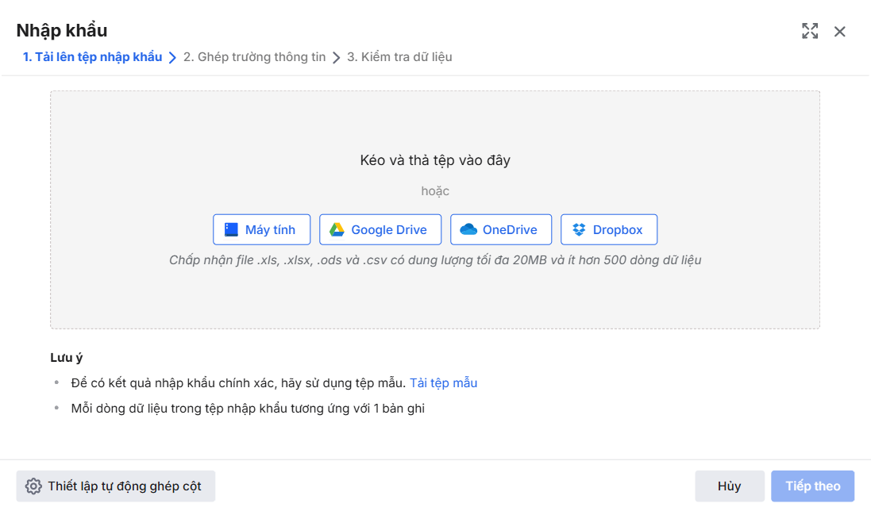This screenshot has width=871, height=511.
Task: Click the Kéo và thả tệp vào đây text
Action: (435, 160)
